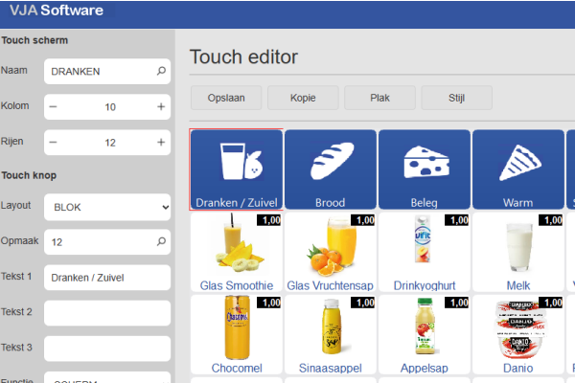Select the Danio product tile
Image resolution: width=575 pixels, height=383 pixels.
[517, 334]
